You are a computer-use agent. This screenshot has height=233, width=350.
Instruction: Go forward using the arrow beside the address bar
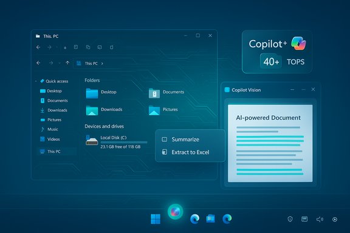pos(51,63)
